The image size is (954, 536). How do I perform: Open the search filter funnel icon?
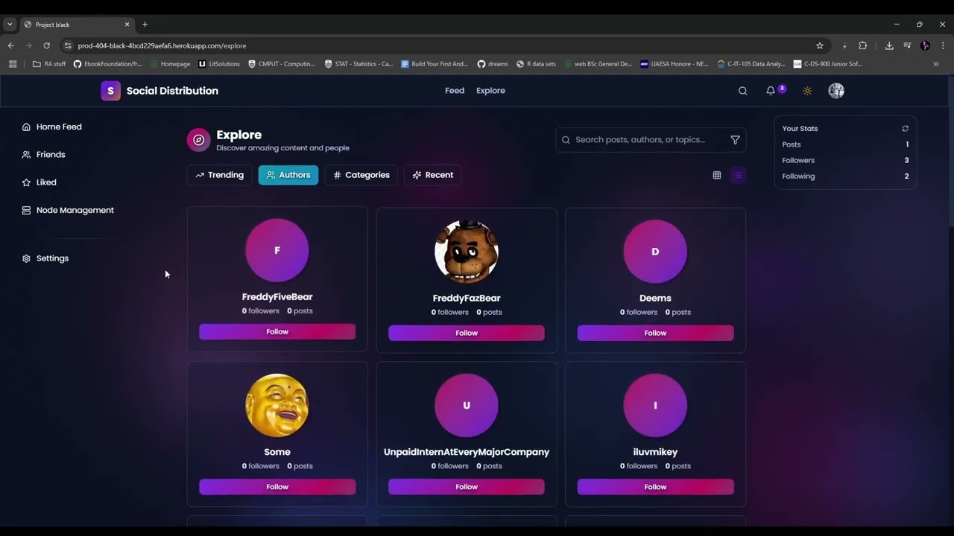click(x=735, y=140)
